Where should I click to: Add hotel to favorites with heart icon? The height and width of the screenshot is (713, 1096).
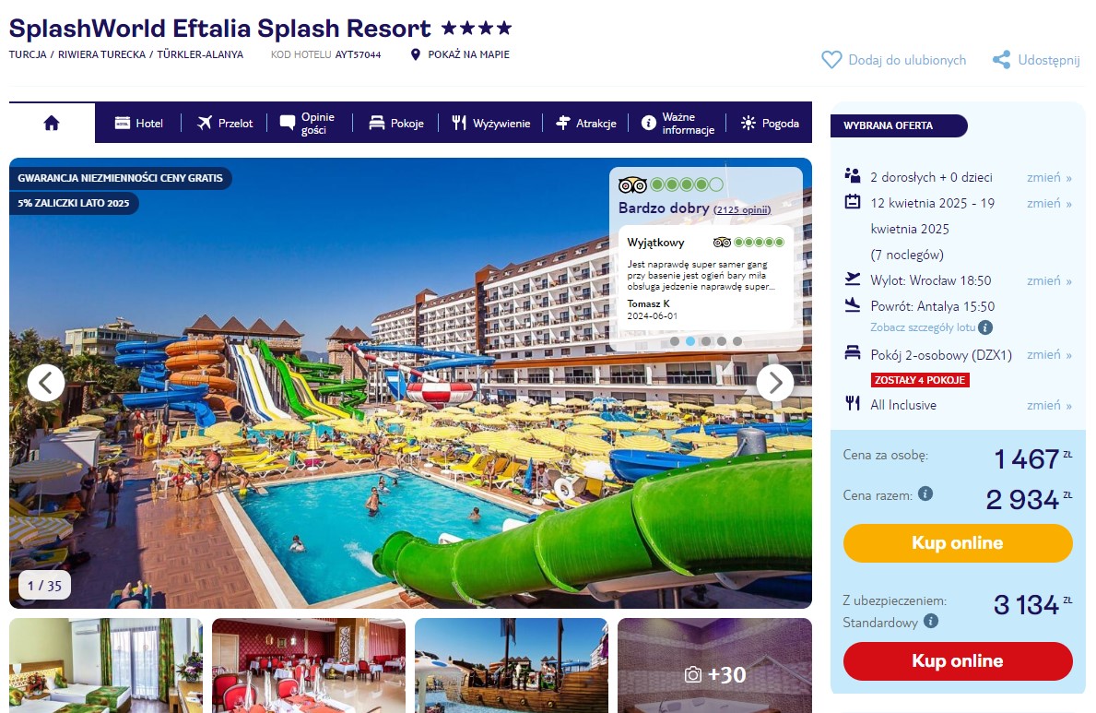pyautogui.click(x=831, y=60)
